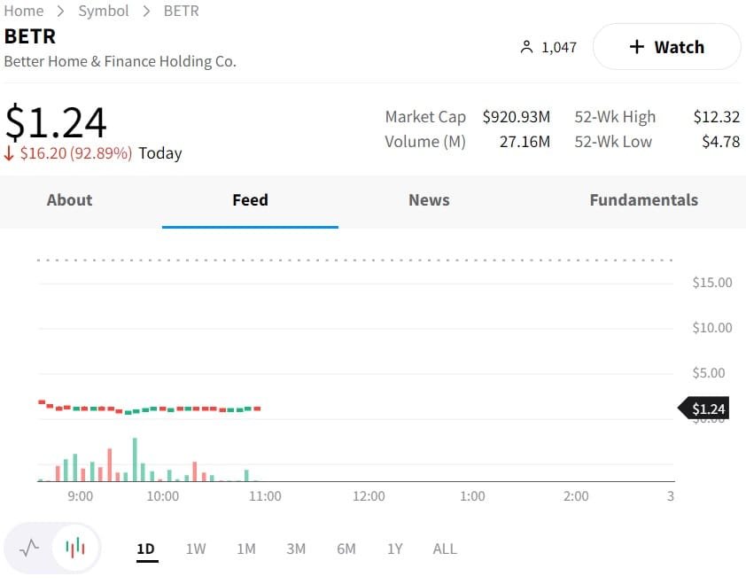This screenshot has width=746, height=584.
Task: Switch to line chart view icon
Action: pyautogui.click(x=29, y=548)
